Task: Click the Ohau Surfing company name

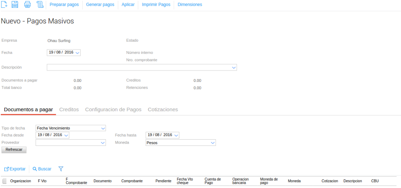Action: 59,41
